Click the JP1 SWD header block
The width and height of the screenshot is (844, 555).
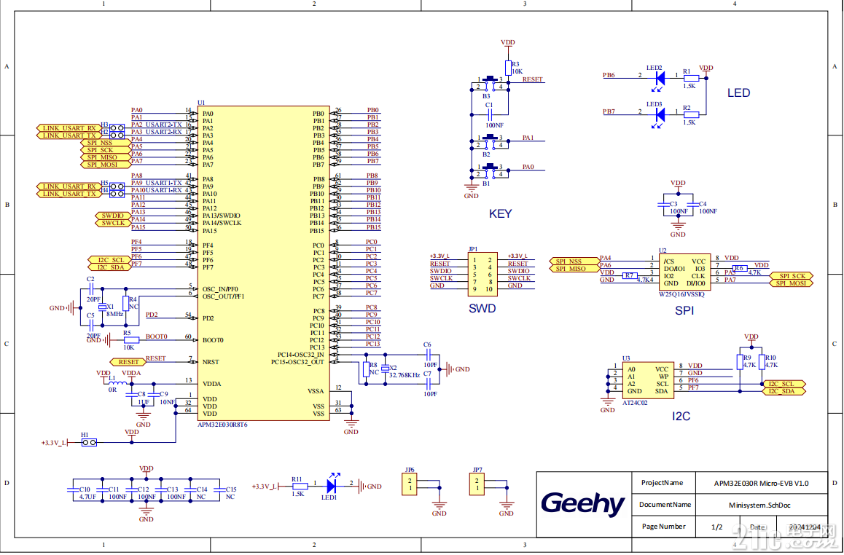coord(482,275)
